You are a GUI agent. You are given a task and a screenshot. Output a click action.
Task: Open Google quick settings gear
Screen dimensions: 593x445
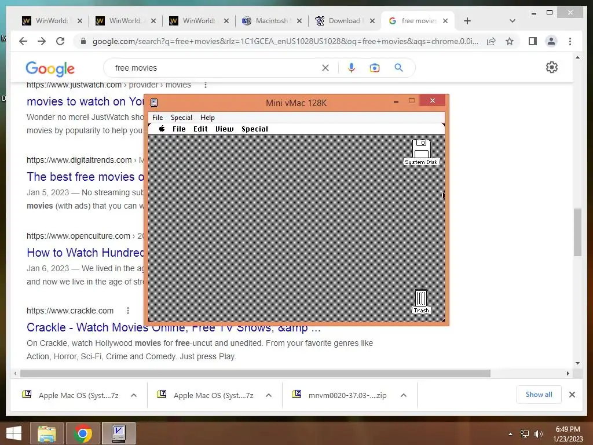(552, 67)
